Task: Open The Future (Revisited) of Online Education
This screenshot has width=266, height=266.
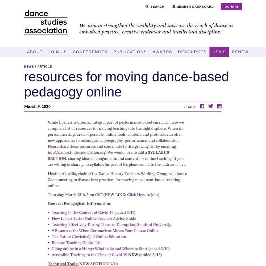Action: pyautogui.click(x=89, y=237)
